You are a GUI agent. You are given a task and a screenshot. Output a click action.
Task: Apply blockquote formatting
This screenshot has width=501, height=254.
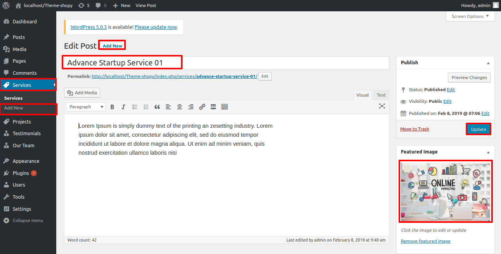coord(157,107)
